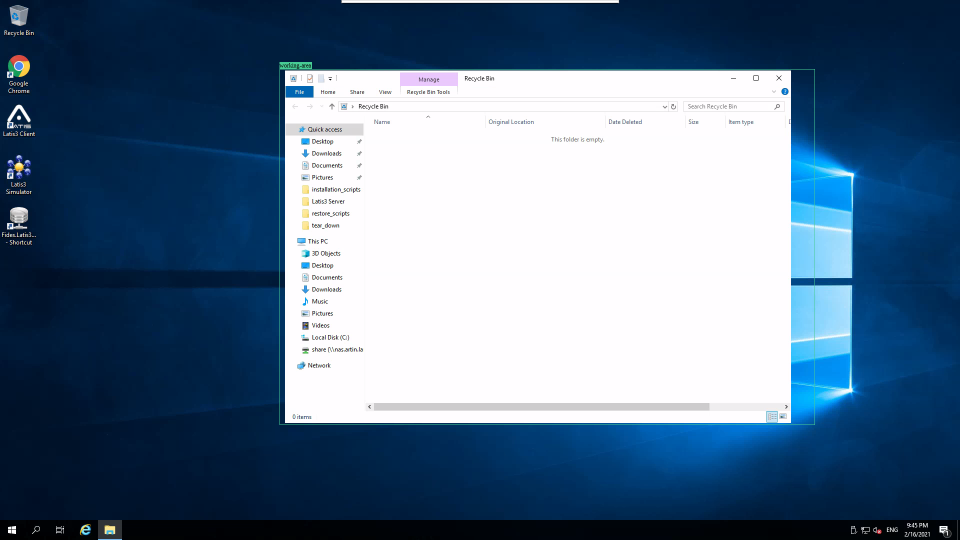Open the View ribbon tab
The height and width of the screenshot is (540, 960).
click(385, 92)
